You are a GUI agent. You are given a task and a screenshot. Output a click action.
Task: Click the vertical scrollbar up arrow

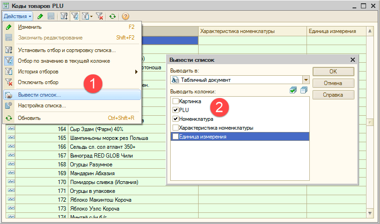coord(370,31)
